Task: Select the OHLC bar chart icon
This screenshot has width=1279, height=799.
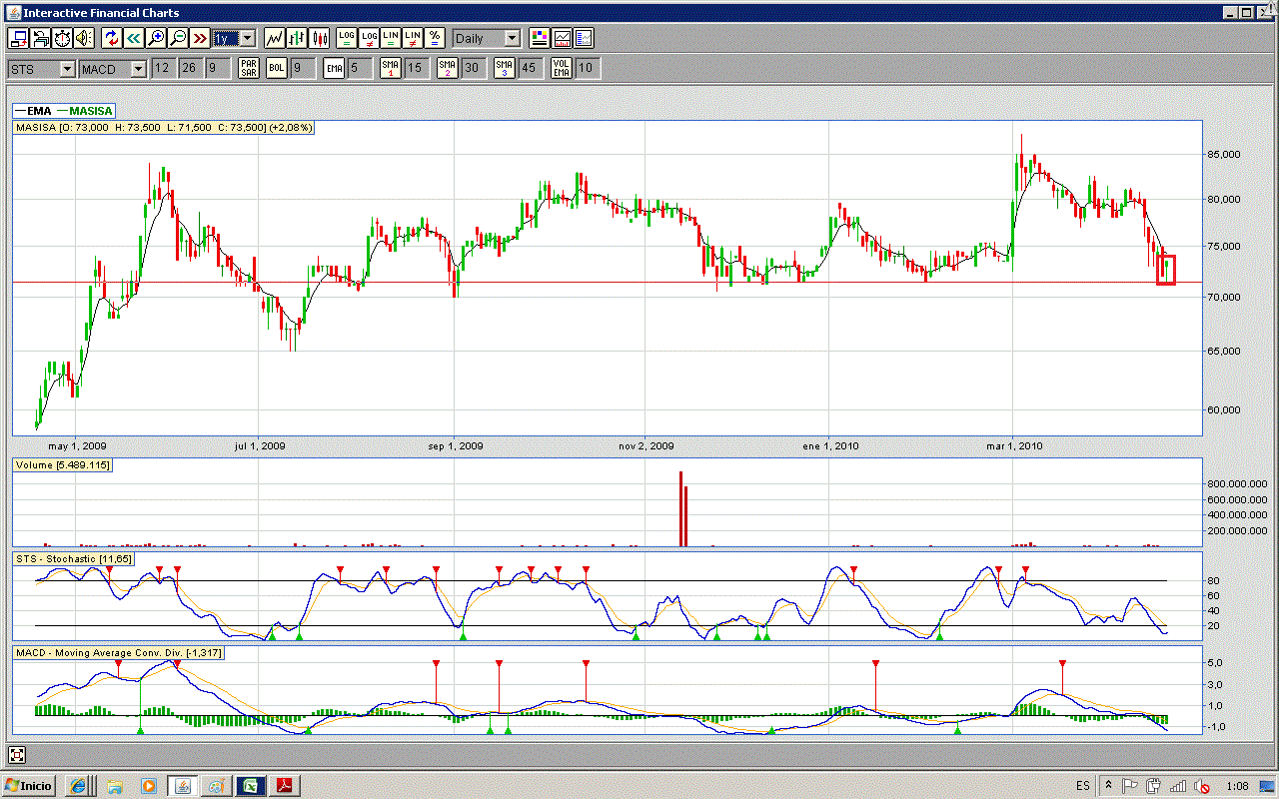Action: (x=297, y=38)
